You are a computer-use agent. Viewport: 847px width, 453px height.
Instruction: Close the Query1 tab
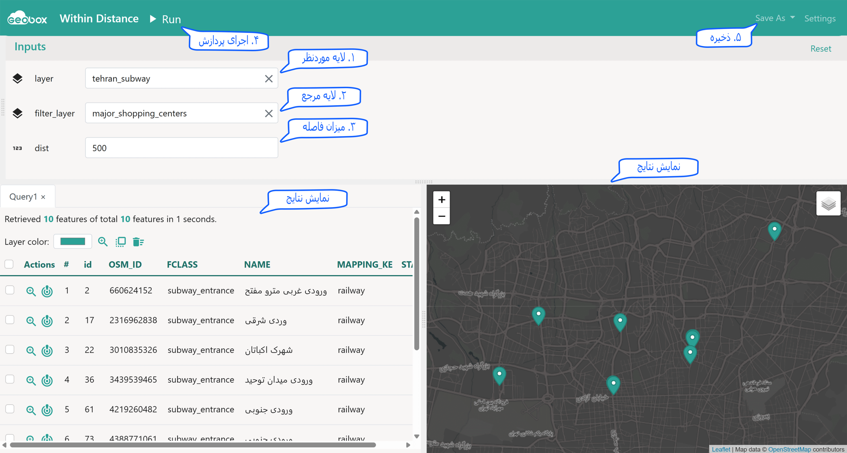coord(43,197)
